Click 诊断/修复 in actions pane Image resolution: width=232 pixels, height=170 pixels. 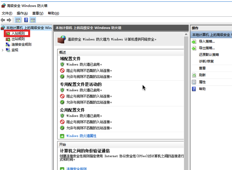(x=206, y=61)
